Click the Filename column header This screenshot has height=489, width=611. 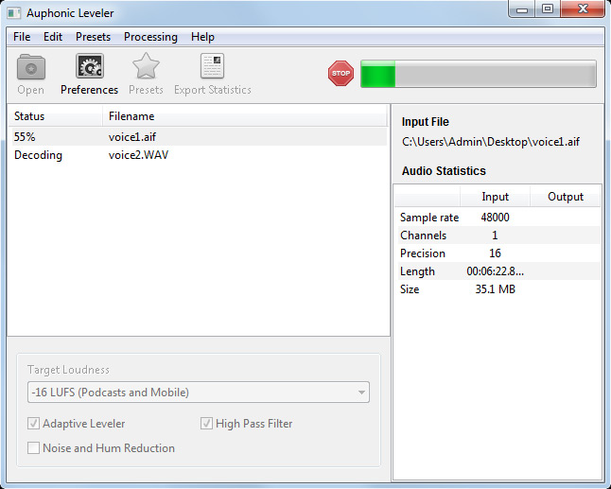[x=244, y=116]
